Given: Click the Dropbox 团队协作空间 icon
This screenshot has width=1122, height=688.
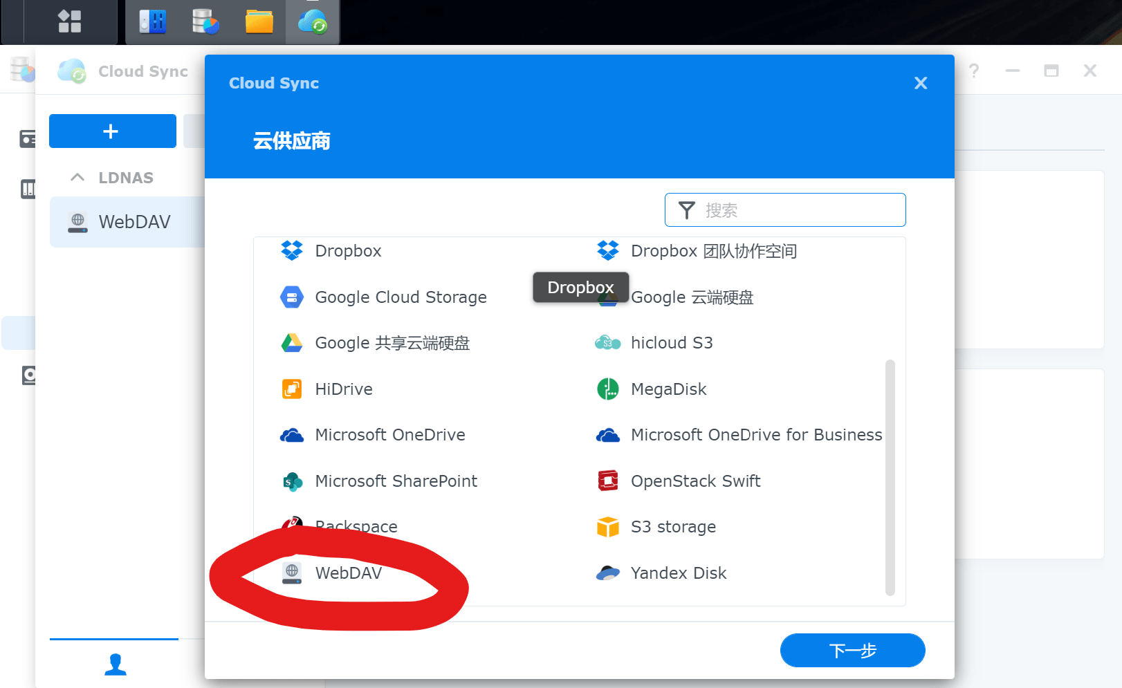Looking at the screenshot, I should point(608,250).
